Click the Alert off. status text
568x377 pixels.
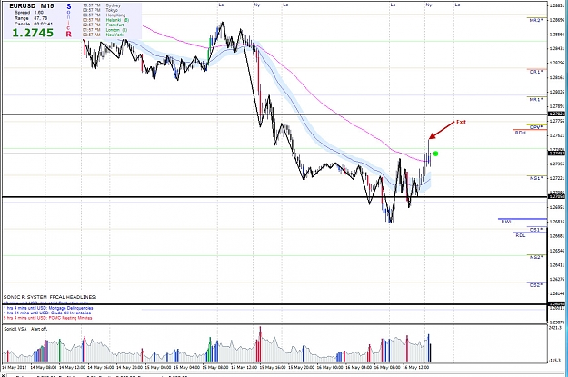click(39, 329)
